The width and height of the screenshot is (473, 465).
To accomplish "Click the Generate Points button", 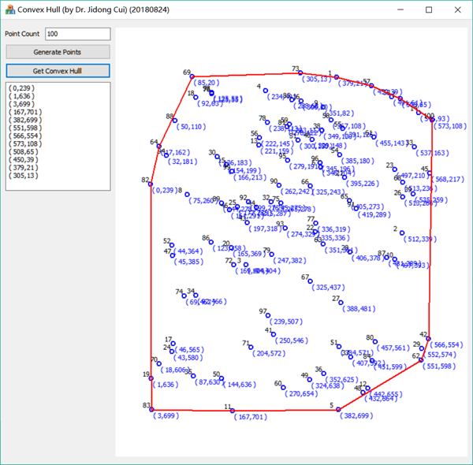I will (58, 52).
